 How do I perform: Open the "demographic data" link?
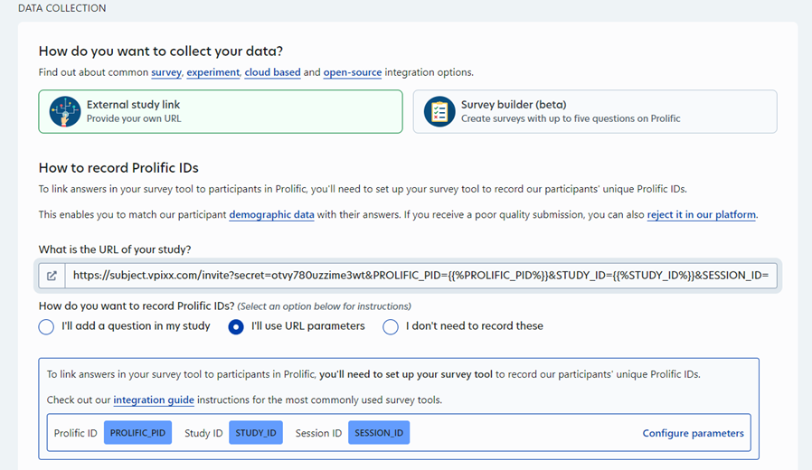coord(271,215)
